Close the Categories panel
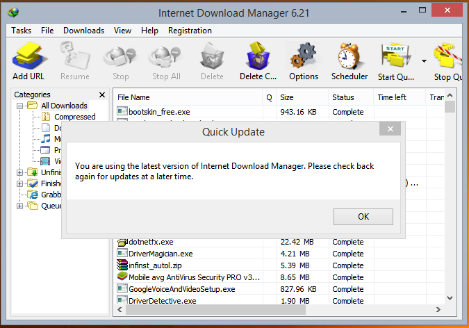The height and width of the screenshot is (328, 469). click(x=102, y=95)
